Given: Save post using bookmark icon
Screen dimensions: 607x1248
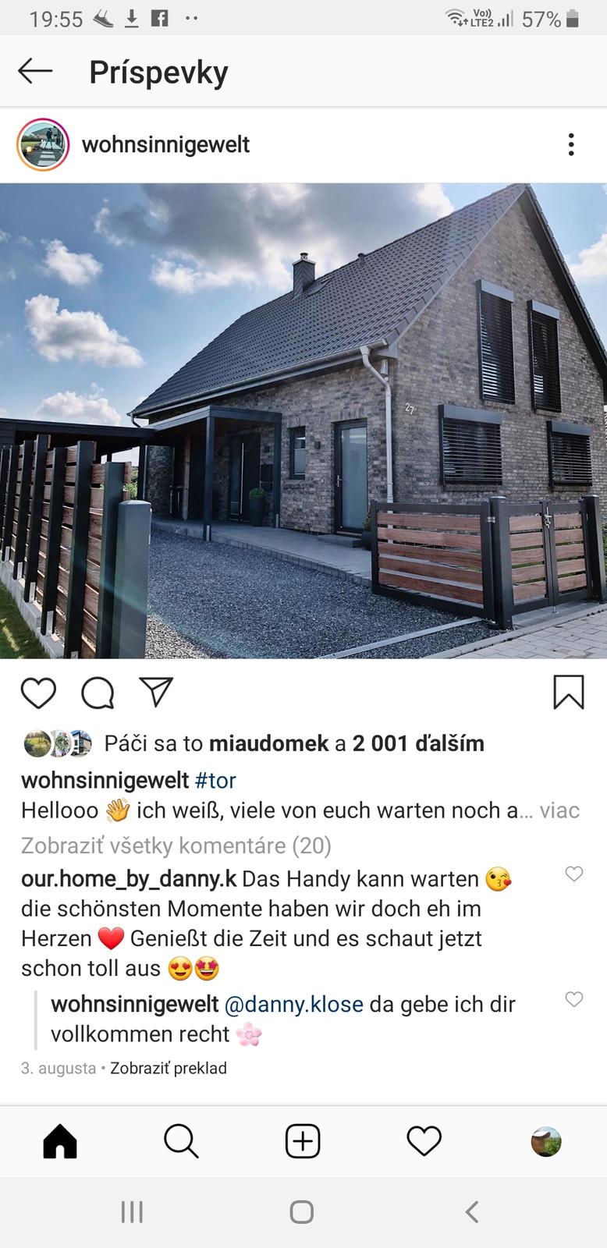Looking at the screenshot, I should pos(569,692).
